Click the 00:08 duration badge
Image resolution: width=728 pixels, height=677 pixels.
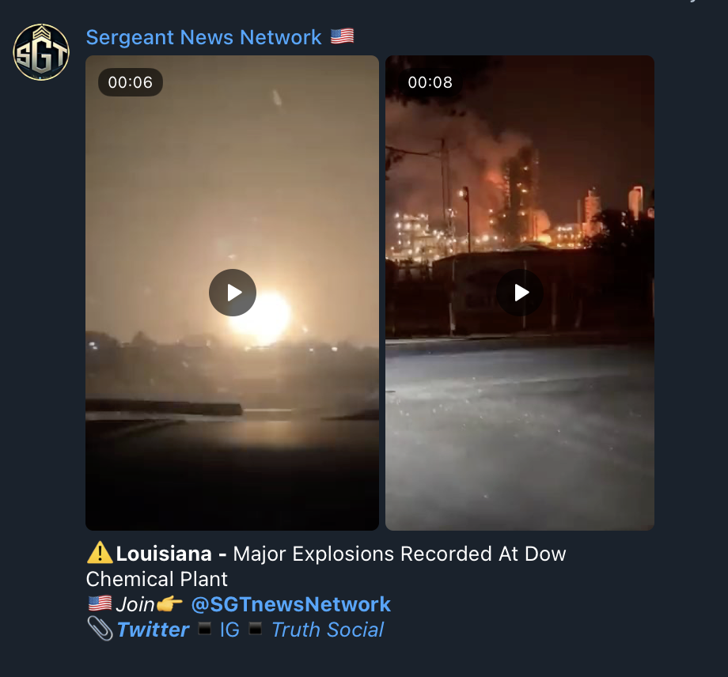430,82
